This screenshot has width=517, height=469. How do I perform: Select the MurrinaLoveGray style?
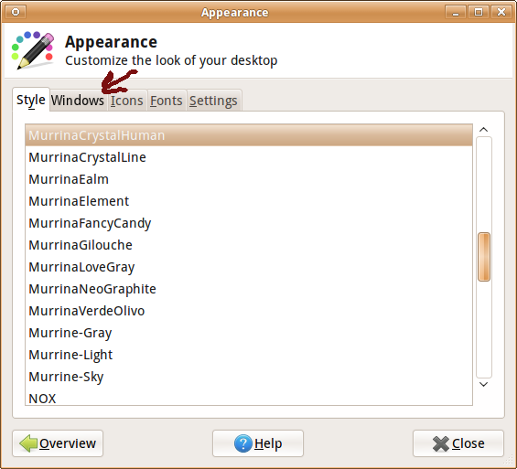(249, 267)
